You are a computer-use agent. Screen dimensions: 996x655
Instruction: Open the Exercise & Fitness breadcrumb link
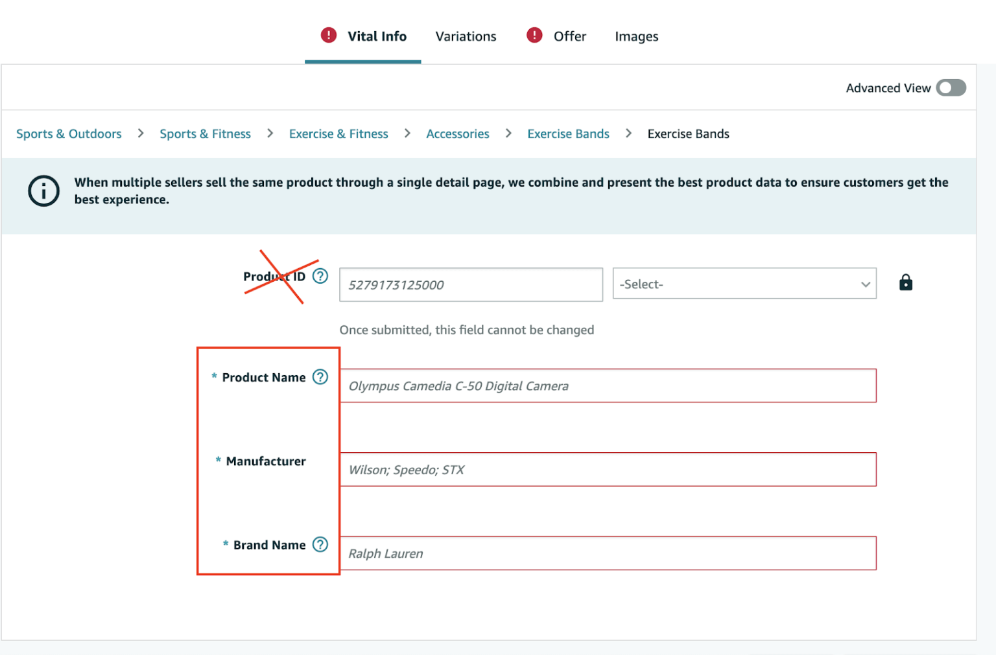[338, 133]
